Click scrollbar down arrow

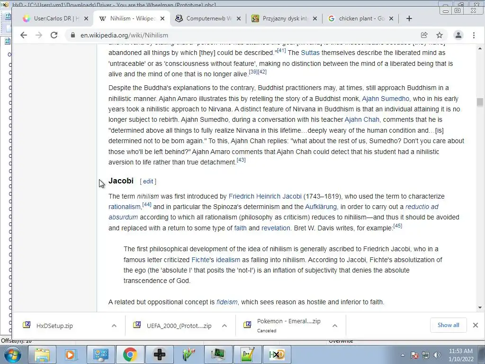pyautogui.click(x=480, y=307)
